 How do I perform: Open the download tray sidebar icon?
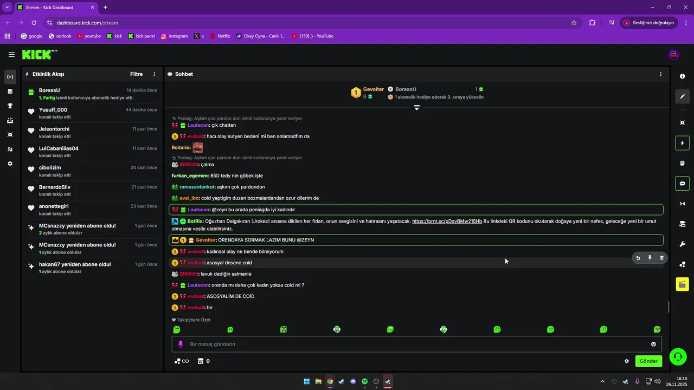[10, 120]
